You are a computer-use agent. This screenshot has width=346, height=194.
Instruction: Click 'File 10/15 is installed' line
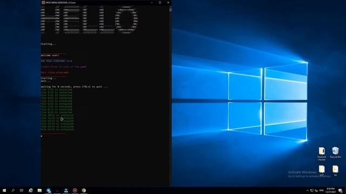57,115
